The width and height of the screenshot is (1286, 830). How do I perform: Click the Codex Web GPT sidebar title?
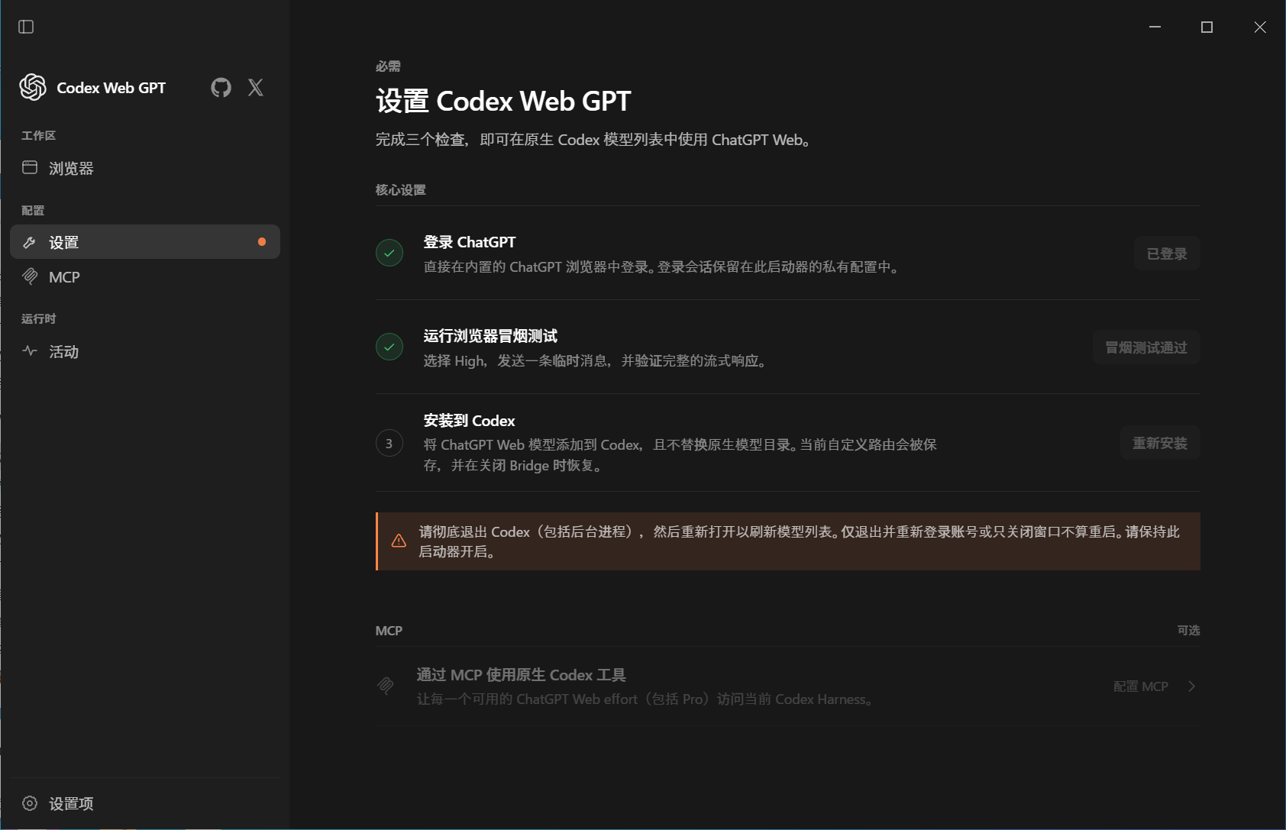pos(111,88)
